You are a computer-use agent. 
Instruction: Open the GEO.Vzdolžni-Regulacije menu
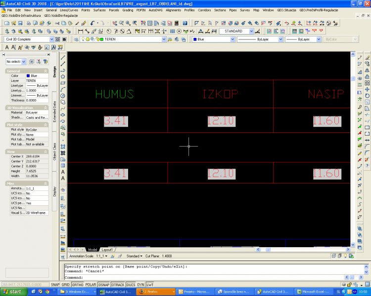tap(61, 16)
